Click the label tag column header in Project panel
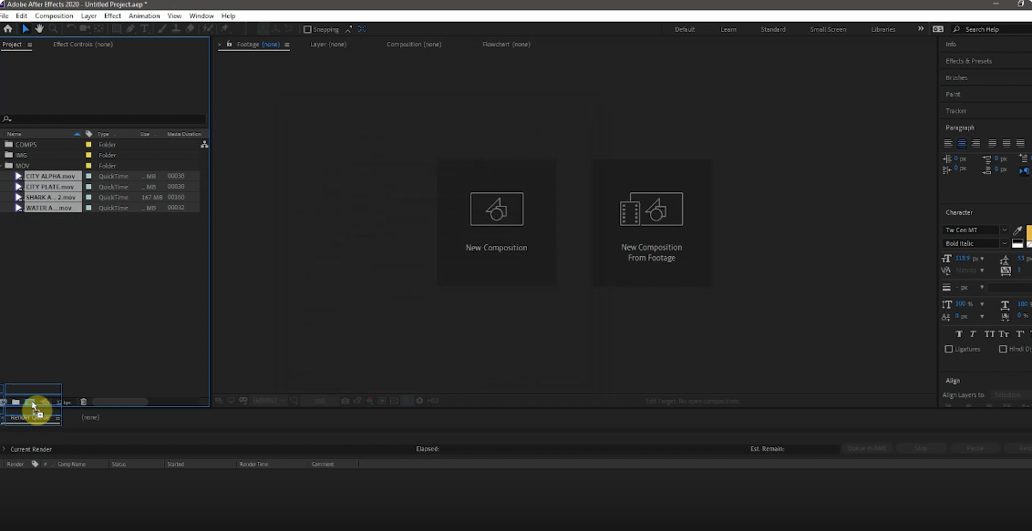The height and width of the screenshot is (531, 1032). (x=88, y=134)
